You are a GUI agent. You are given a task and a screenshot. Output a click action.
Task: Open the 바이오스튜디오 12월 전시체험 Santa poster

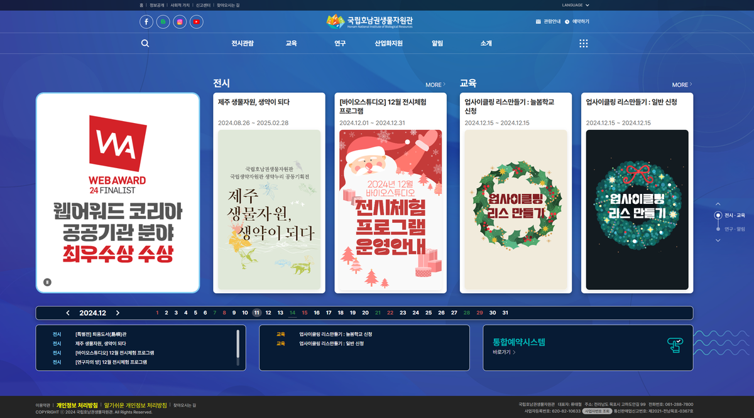(390, 210)
